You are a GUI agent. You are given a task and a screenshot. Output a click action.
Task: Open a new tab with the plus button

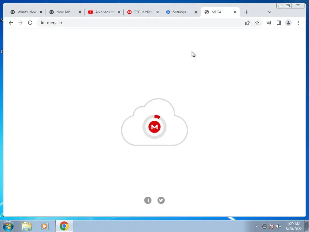tap(246, 12)
